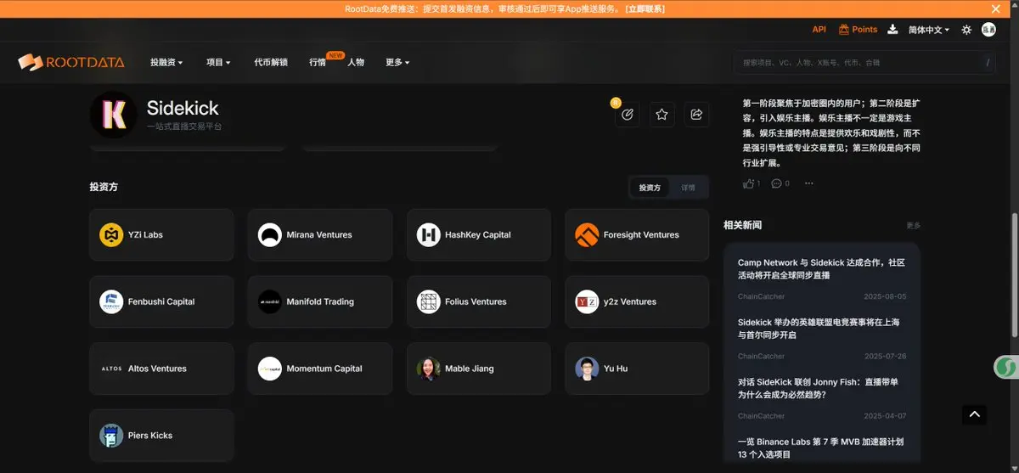Switch to the 投资方 tab
Image resolution: width=1019 pixels, height=473 pixels.
(650, 188)
